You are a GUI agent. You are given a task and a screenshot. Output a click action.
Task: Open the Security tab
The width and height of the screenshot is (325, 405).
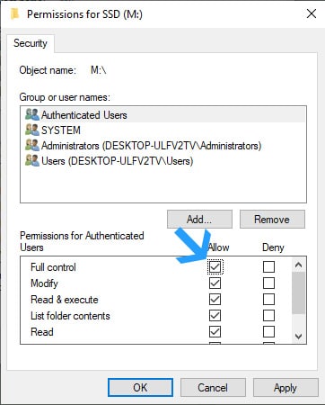31,43
